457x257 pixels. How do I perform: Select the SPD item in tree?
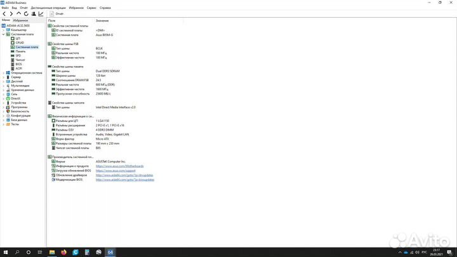(x=18, y=55)
